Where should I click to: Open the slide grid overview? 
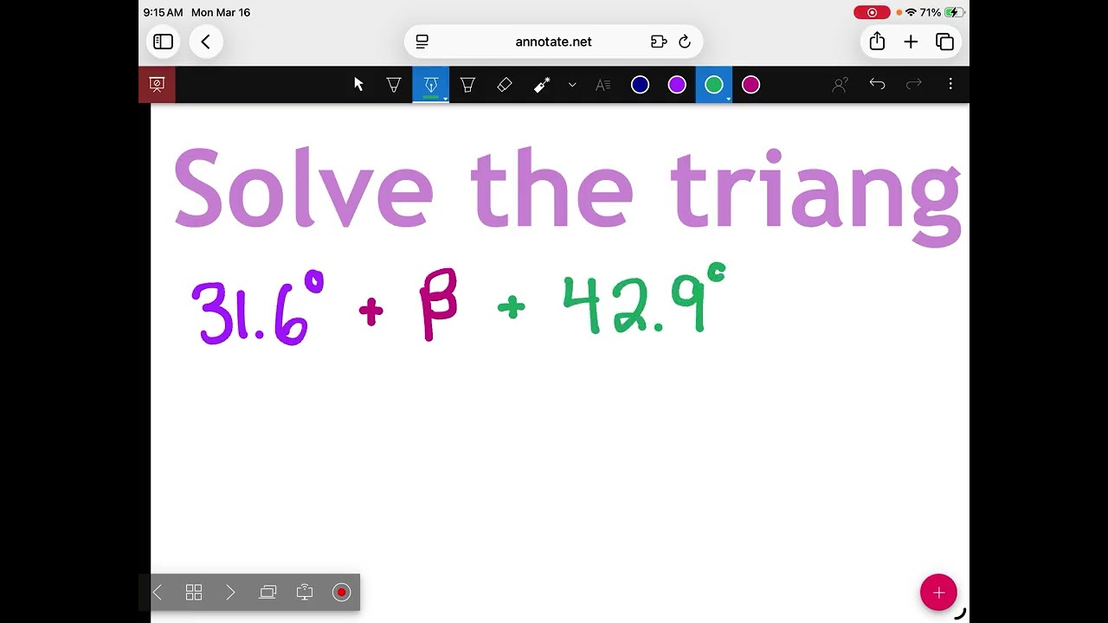[x=194, y=592]
